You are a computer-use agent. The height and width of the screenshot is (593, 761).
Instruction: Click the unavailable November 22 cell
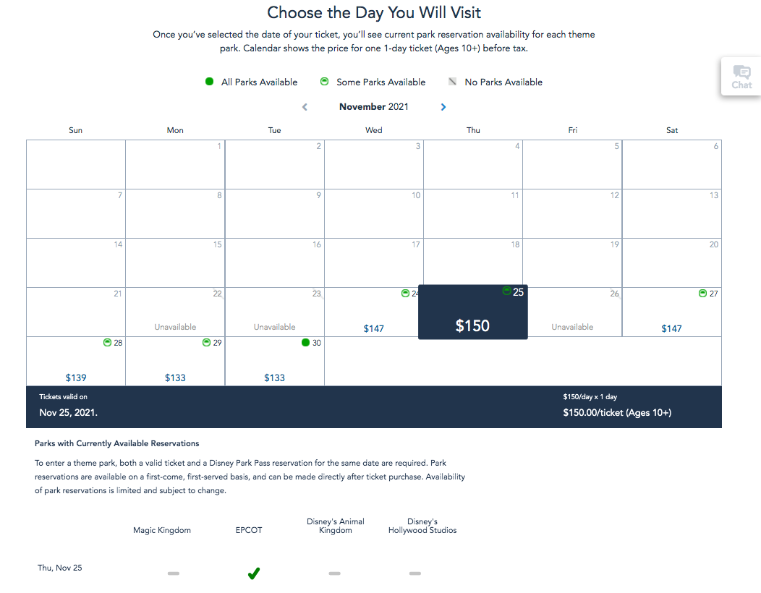coord(175,312)
